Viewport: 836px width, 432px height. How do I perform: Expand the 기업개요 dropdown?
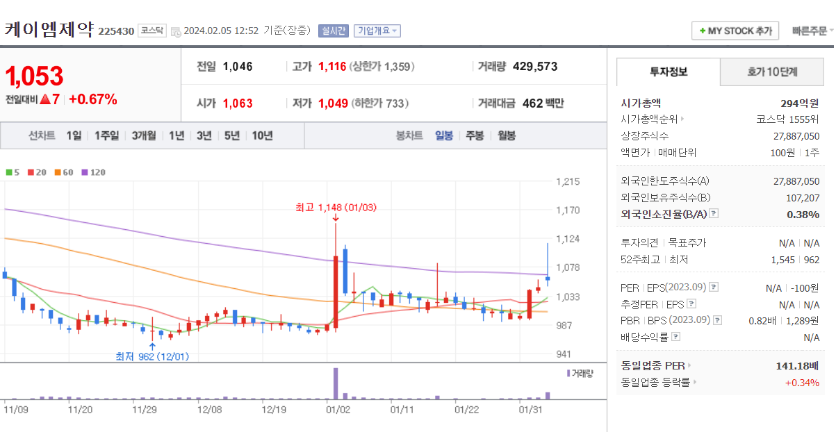[377, 31]
